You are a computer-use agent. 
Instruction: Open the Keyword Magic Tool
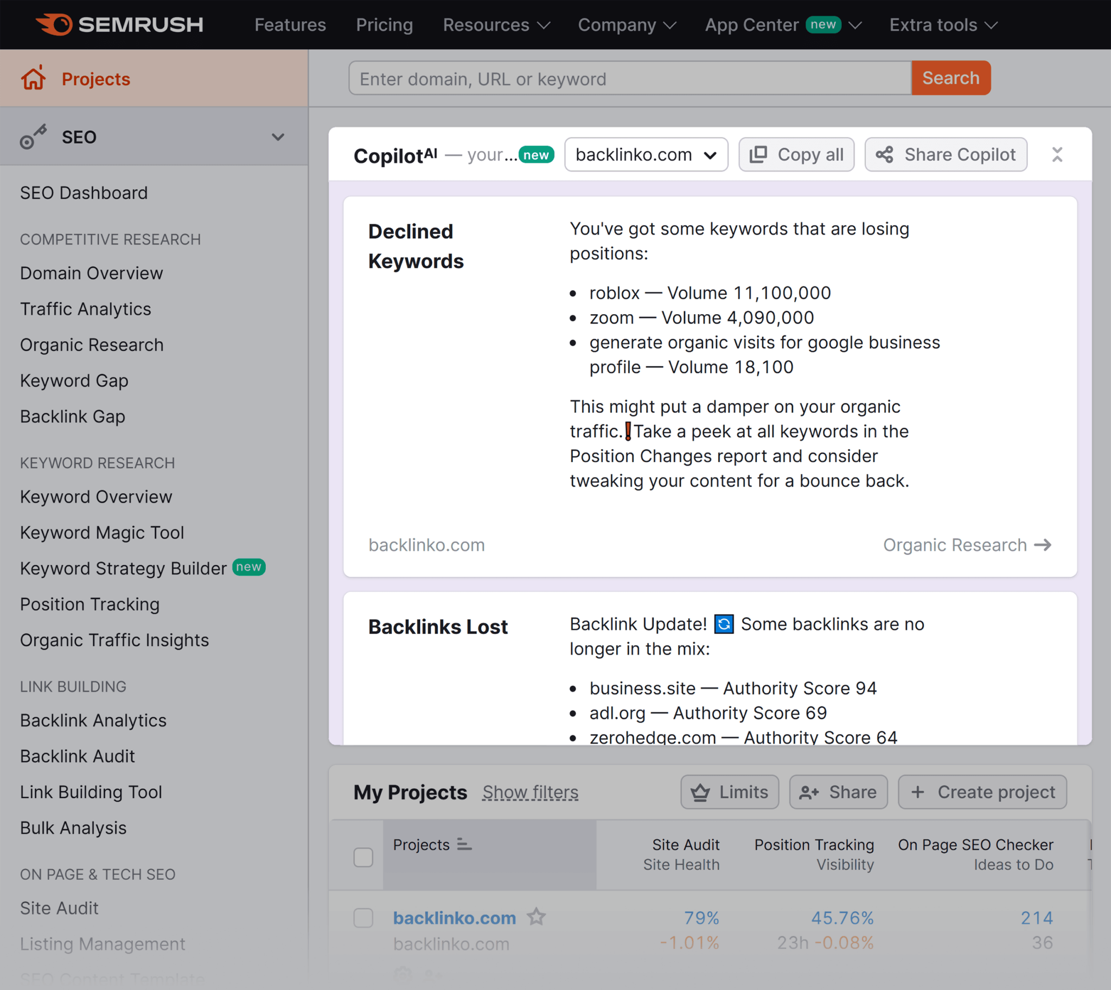pos(103,531)
